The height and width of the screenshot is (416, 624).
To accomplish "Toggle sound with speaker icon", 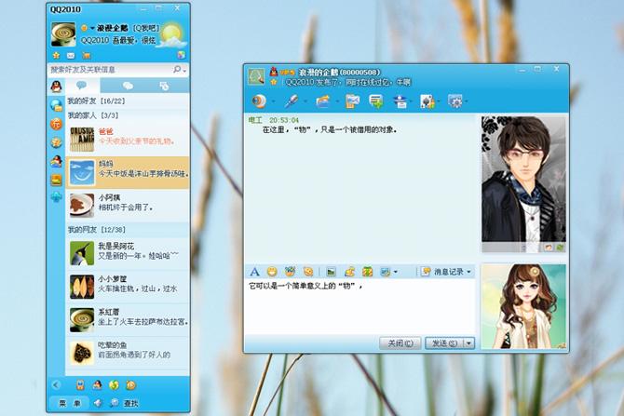I will click(98, 403).
